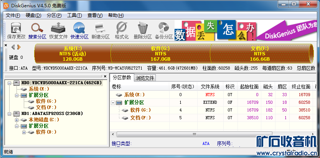Click 文件系统 column header

[x=210, y=86]
